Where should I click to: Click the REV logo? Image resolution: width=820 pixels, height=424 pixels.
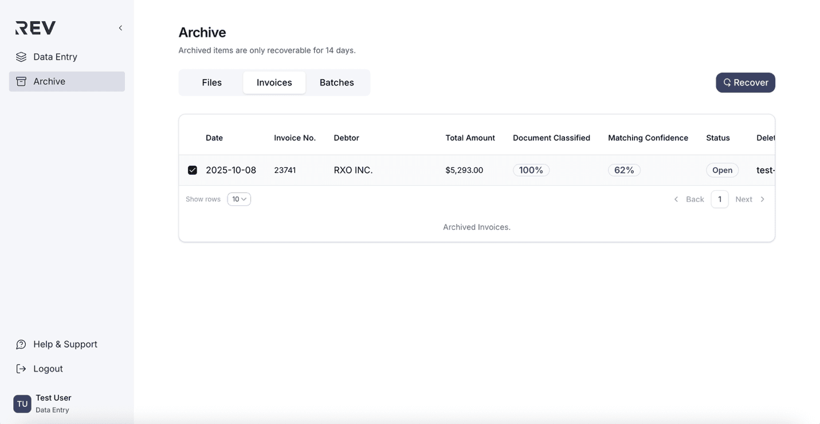point(34,27)
